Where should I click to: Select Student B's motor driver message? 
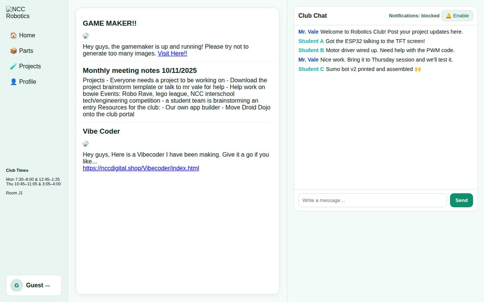pos(376,50)
